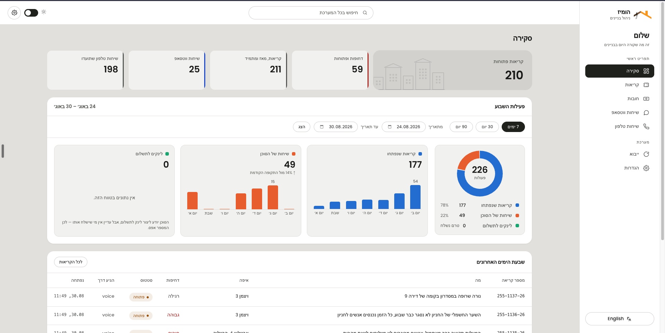This screenshot has height=333, width=665.
Task: Click the 'קריאות, מאז ומתמיד' 211 card
Action: coord(249,70)
